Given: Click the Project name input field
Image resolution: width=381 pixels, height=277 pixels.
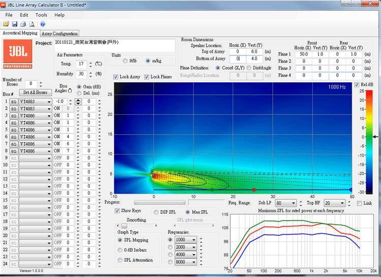Looking at the screenshot, I should pyautogui.click(x=114, y=45).
